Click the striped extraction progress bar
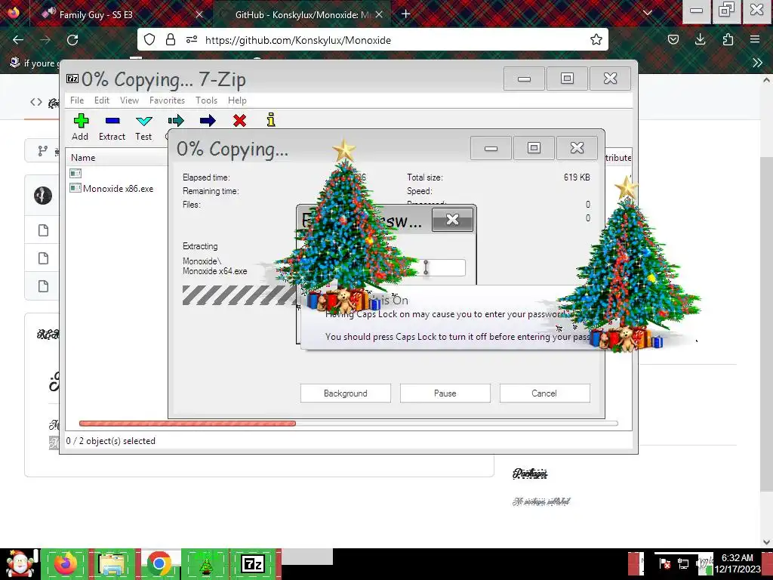 coord(239,295)
